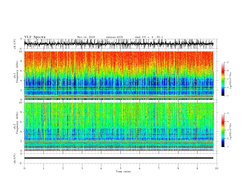Click the "10" kHz tick on ch.1 frequency axis
The height and width of the screenshot is (189, 244).
21,52
